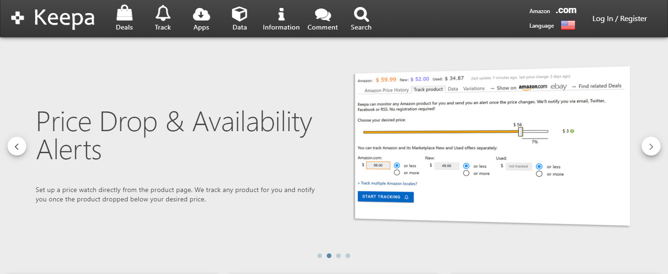Open the Search magnifier icon
668x274 pixels.
[361, 15]
